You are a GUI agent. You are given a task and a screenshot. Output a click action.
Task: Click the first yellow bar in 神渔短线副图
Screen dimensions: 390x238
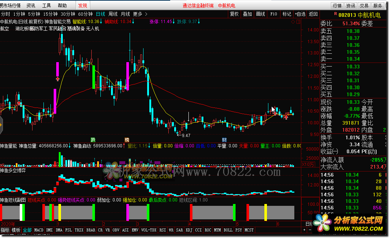[x=60, y=212]
